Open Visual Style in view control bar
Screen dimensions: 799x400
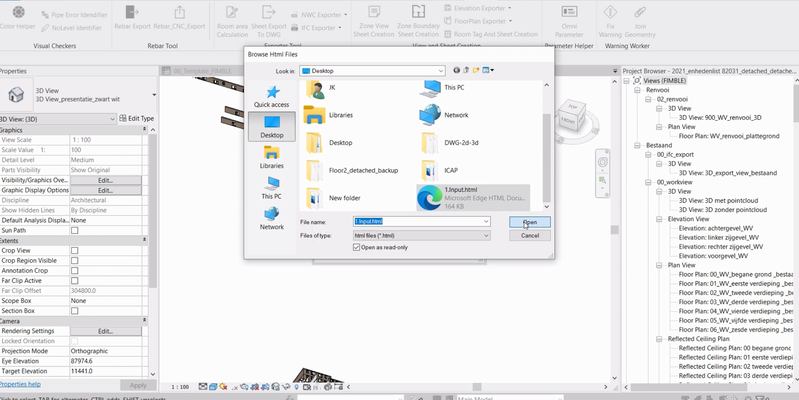pos(213,387)
